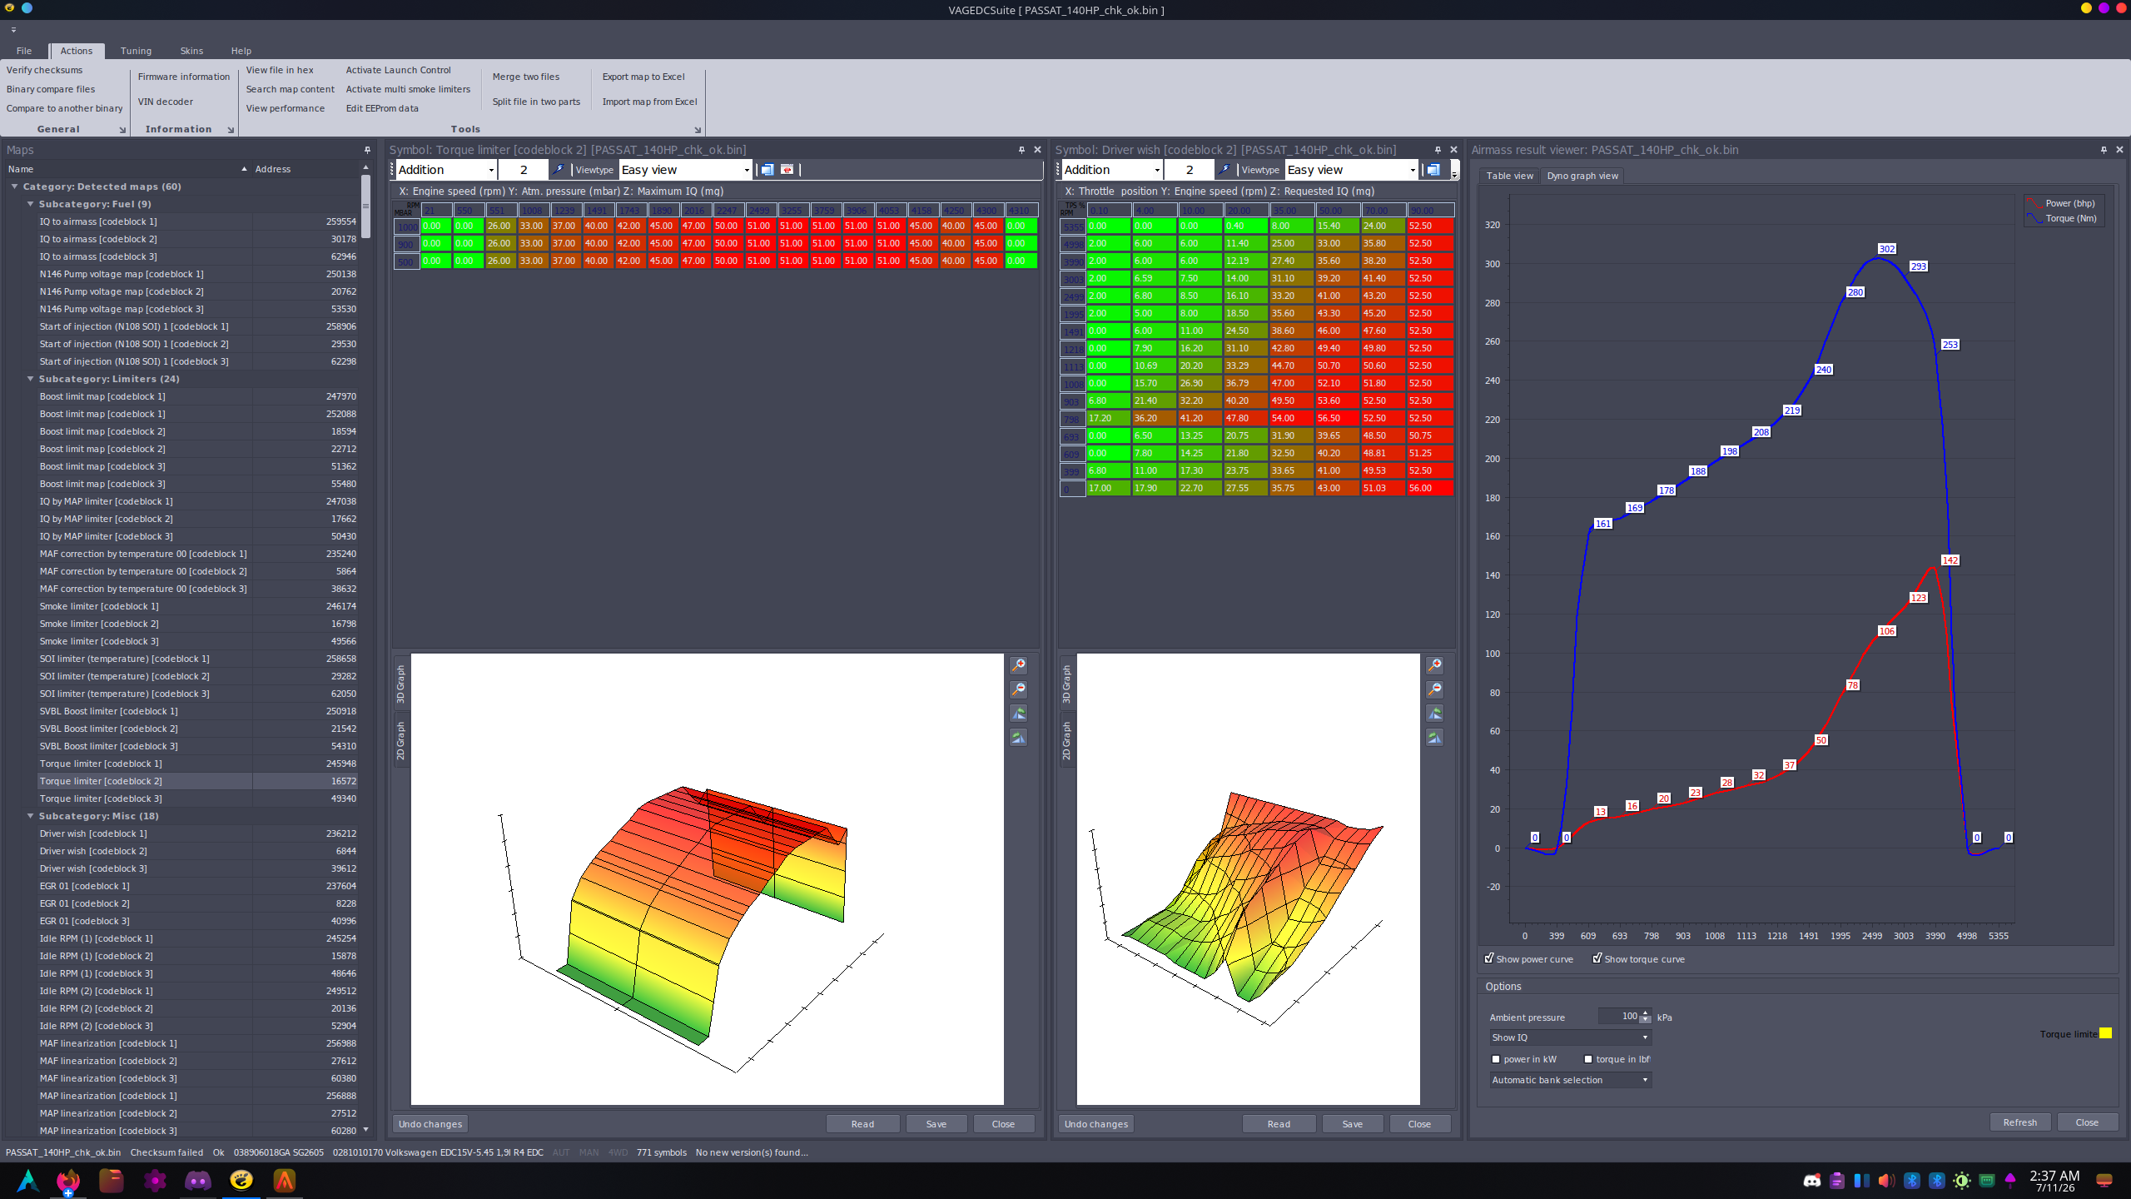Image resolution: width=2131 pixels, height=1199 pixels.
Task: Select the 2D Graph tab in Torque limiter panel
Action: (x=400, y=741)
